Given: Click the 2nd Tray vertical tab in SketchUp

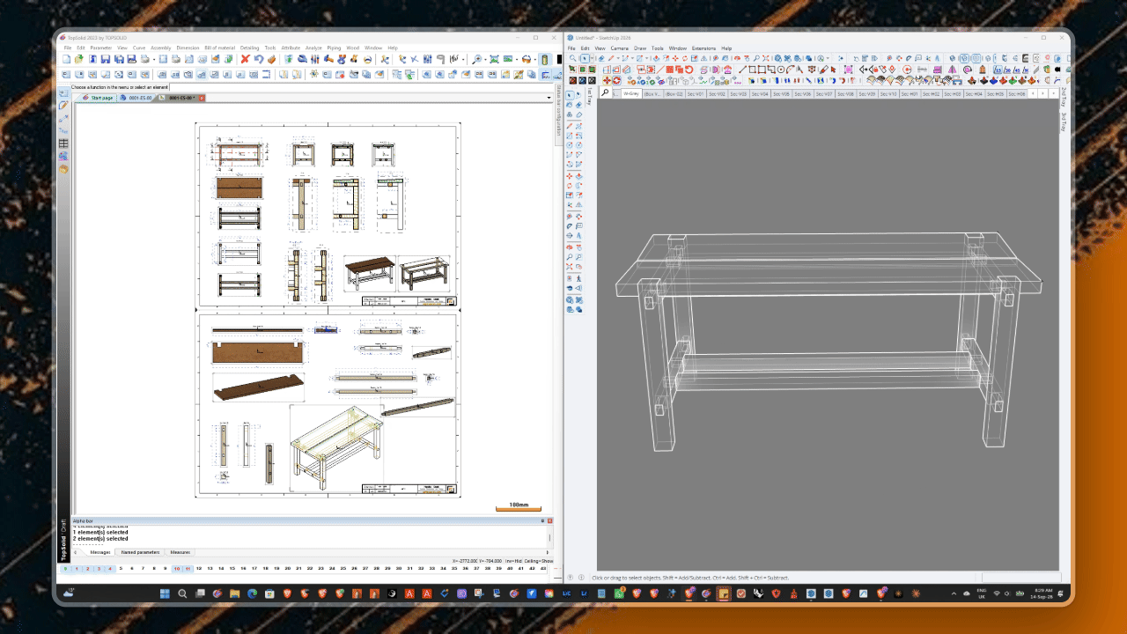Looking at the screenshot, I should (x=1064, y=96).
